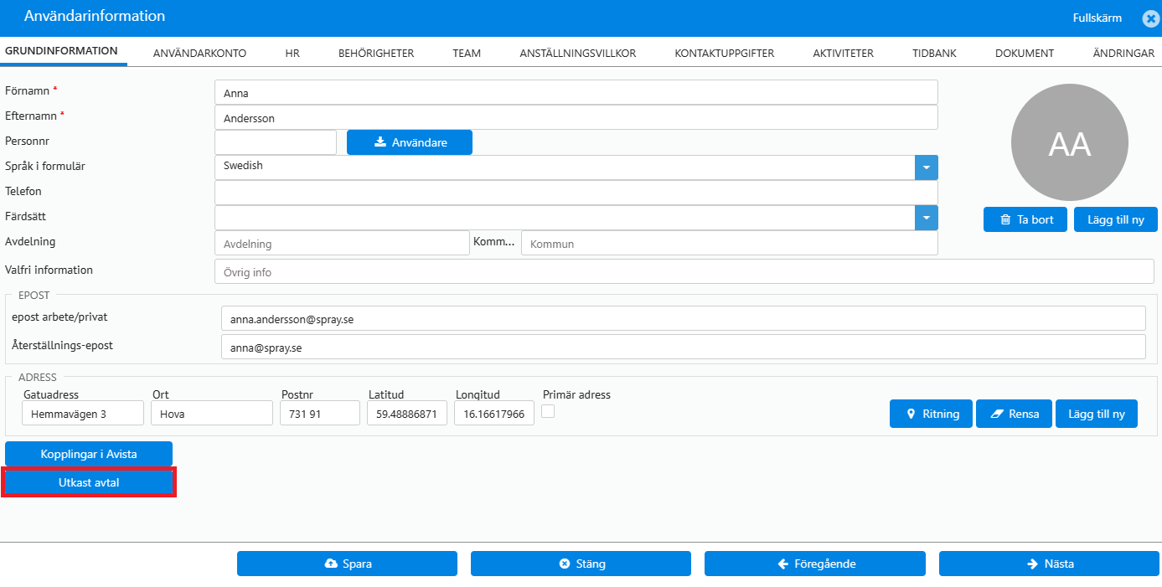Click the Stäng button
1162x587 pixels.
pyautogui.click(x=581, y=564)
